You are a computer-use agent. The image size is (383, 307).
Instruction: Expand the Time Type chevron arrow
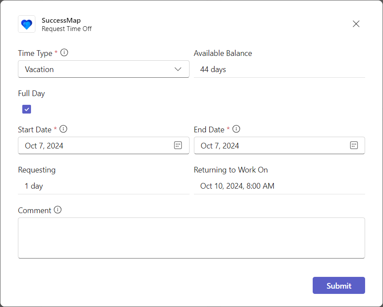click(178, 69)
